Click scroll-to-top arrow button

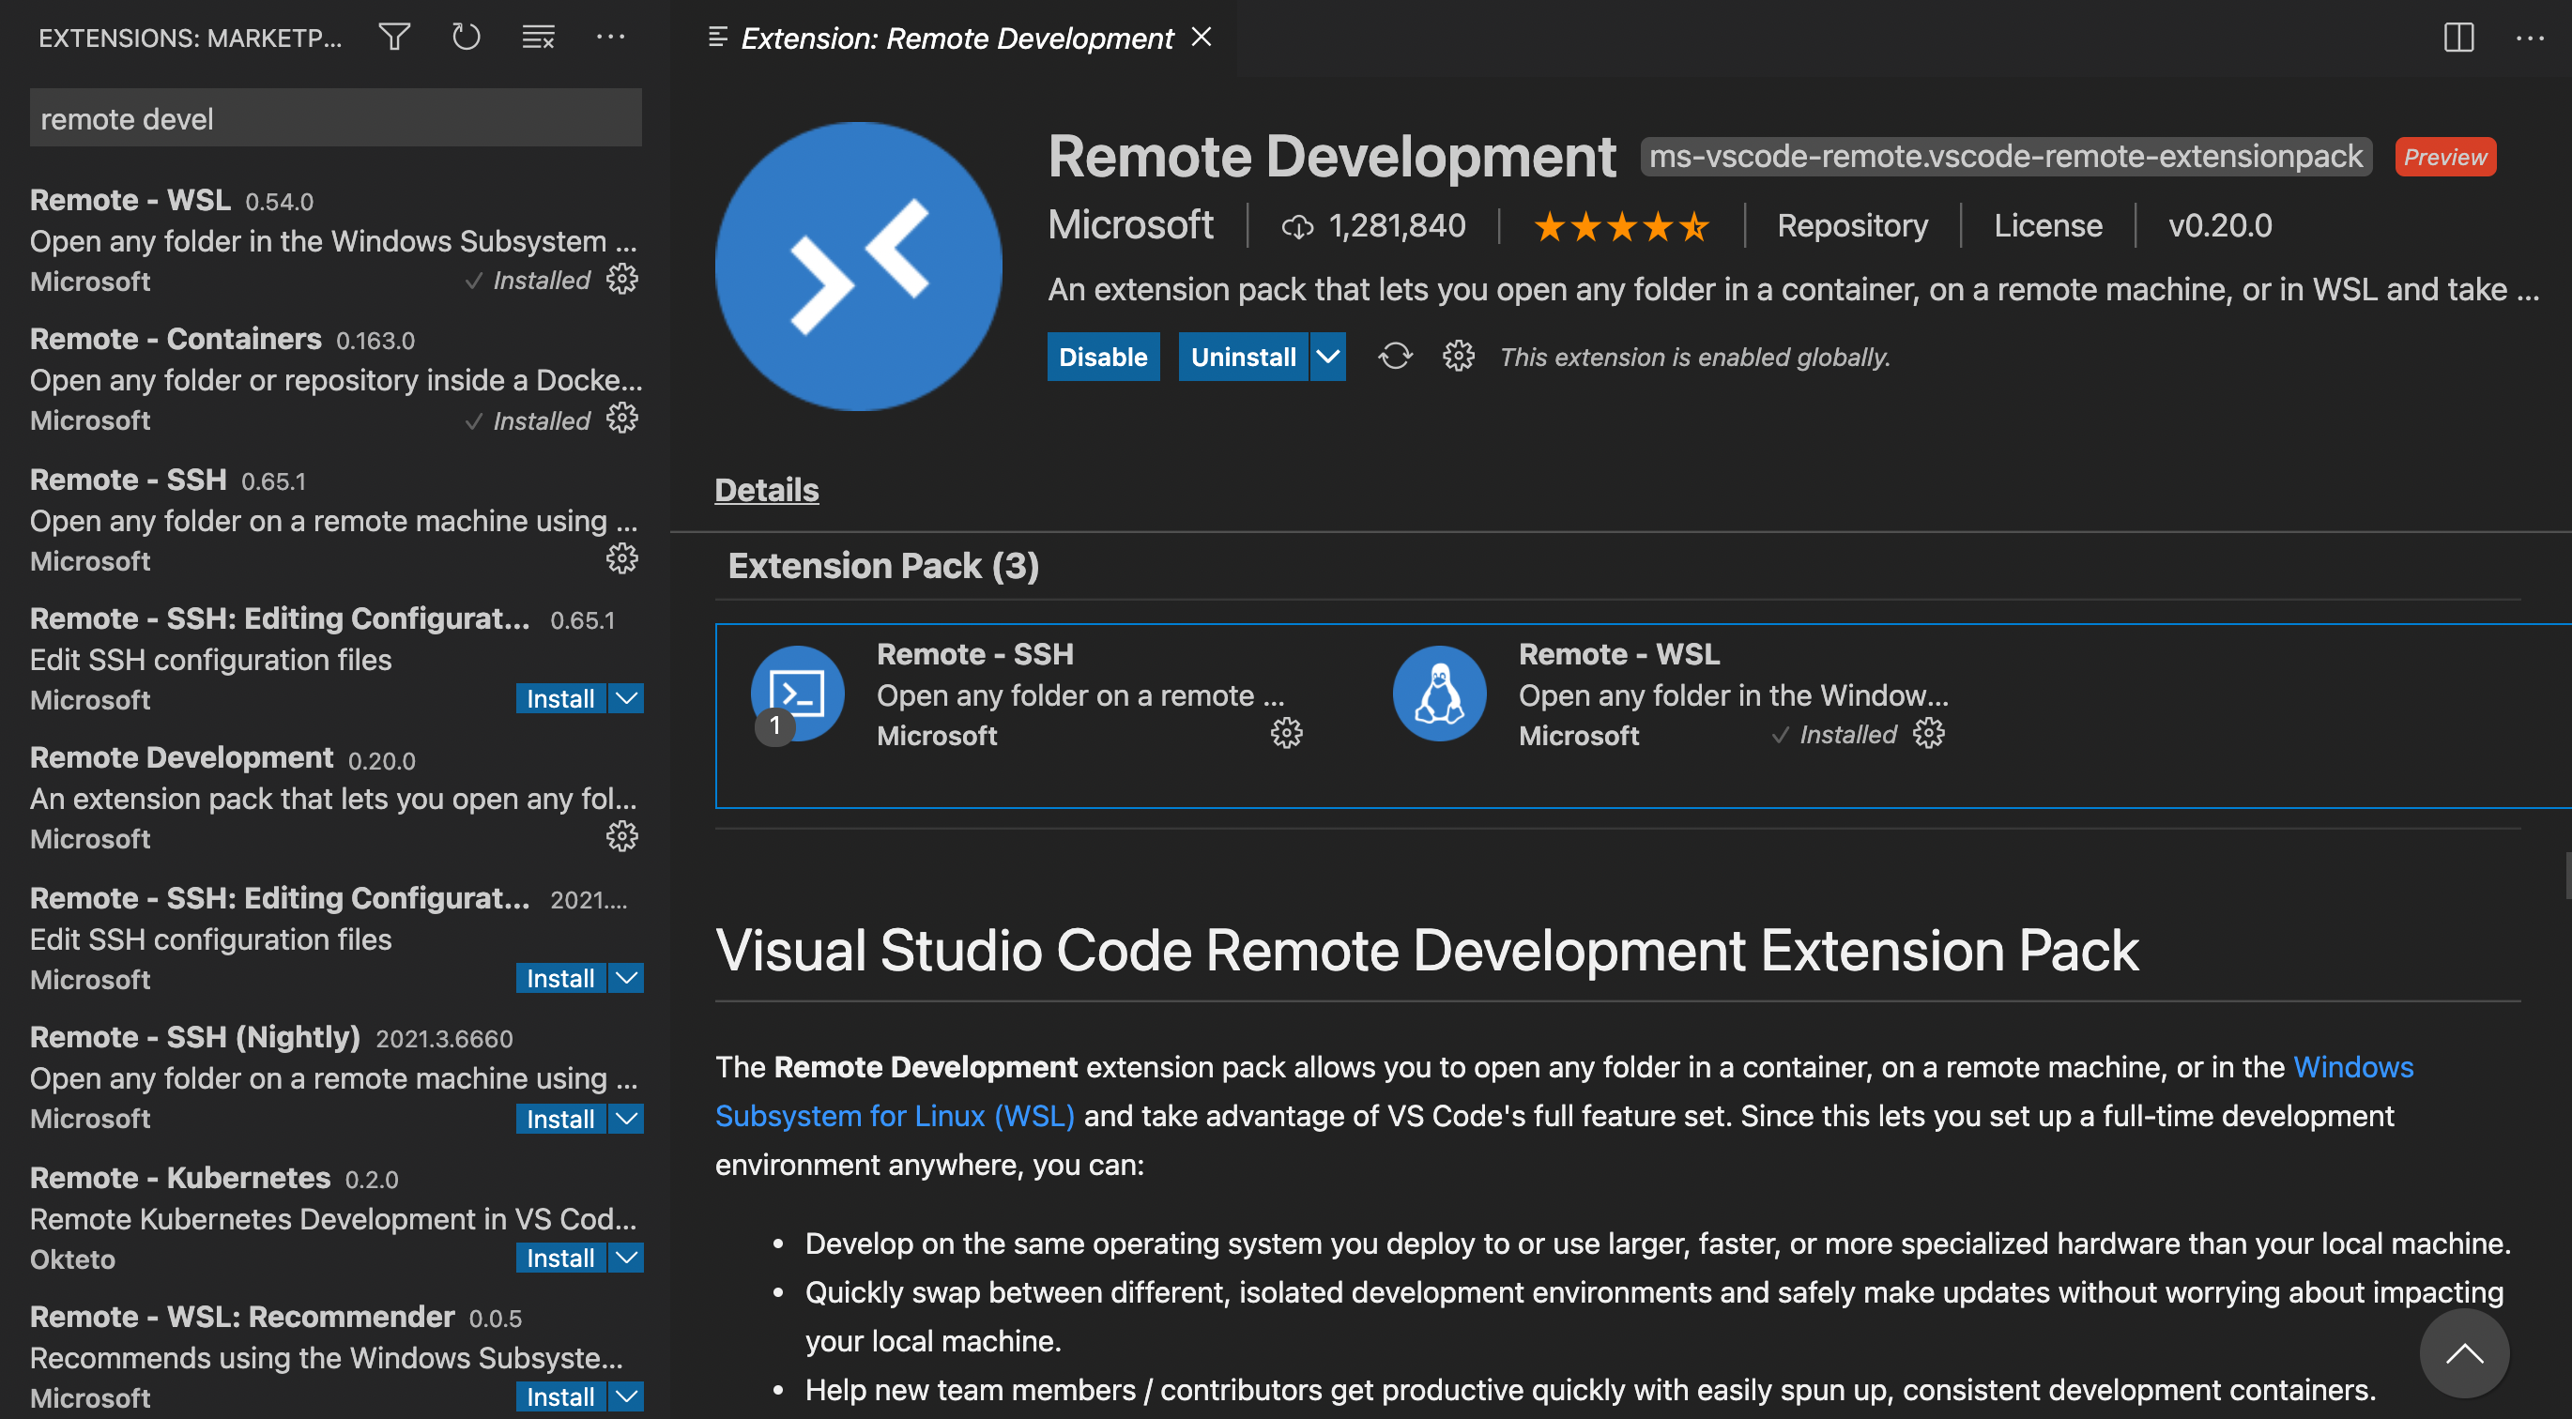2463,1353
